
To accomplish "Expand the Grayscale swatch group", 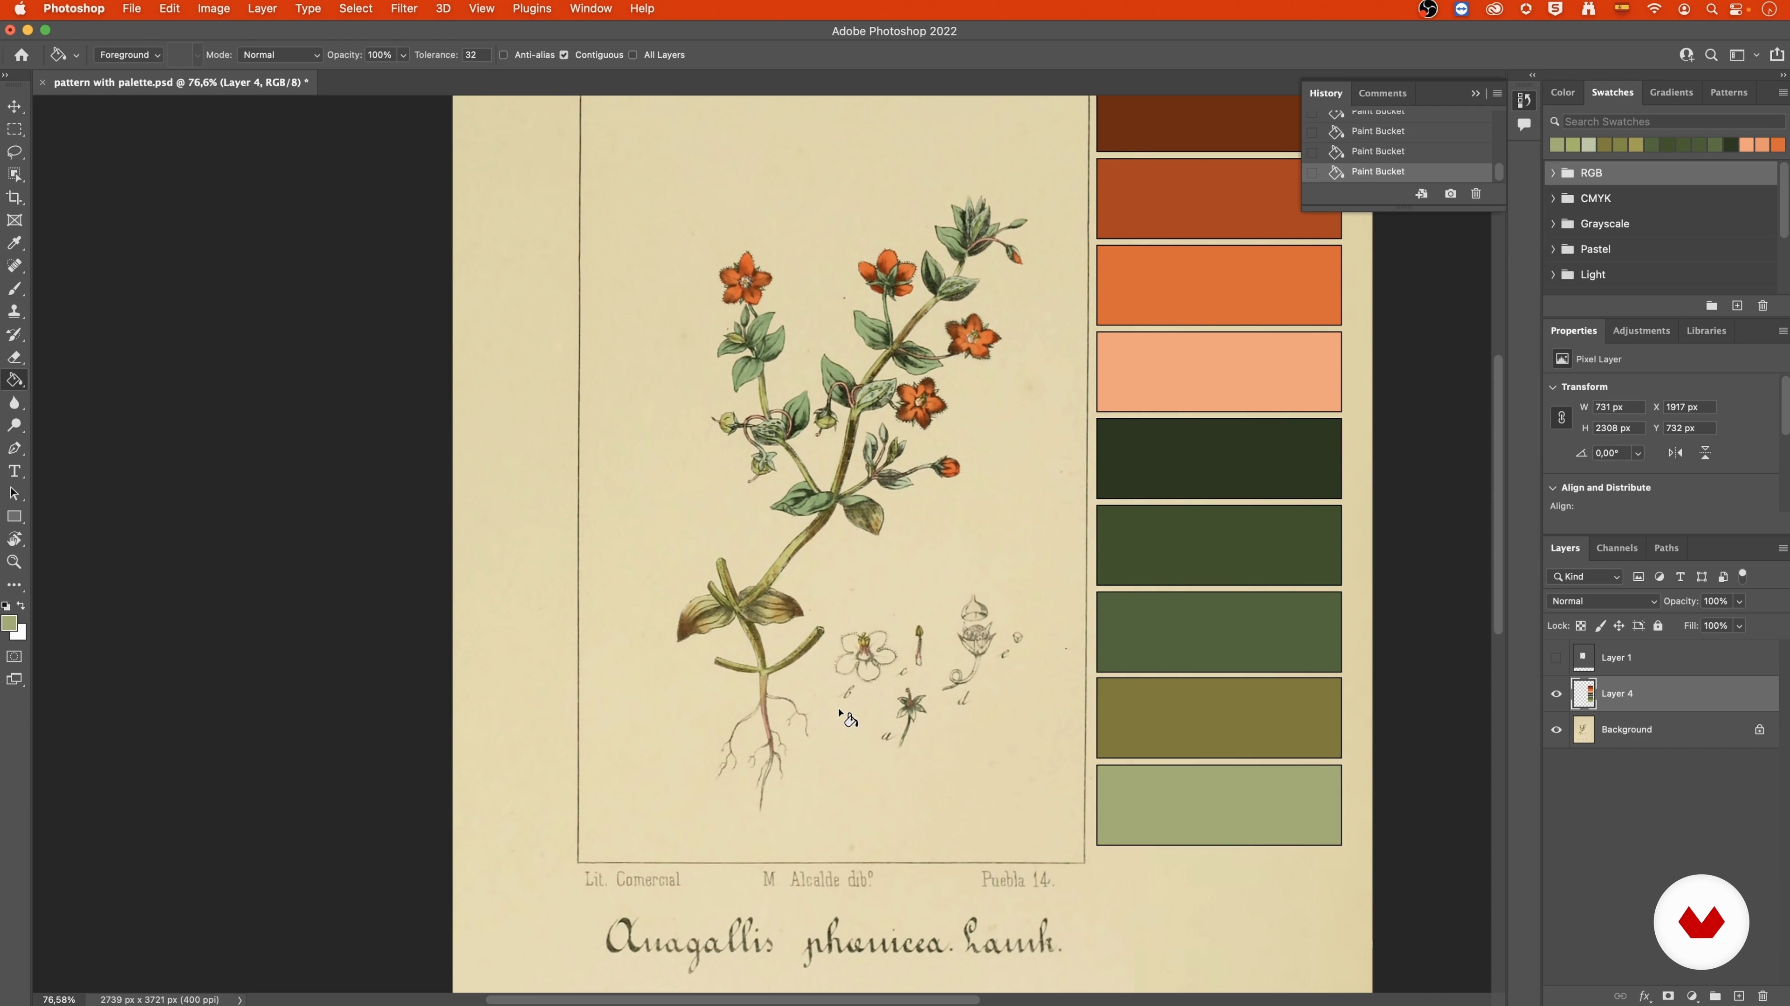I will point(1553,224).
